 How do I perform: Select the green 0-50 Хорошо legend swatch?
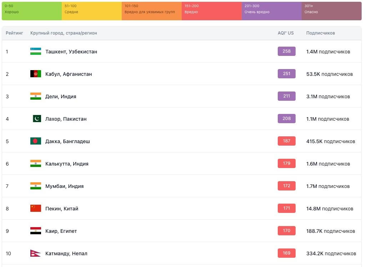click(32, 11)
